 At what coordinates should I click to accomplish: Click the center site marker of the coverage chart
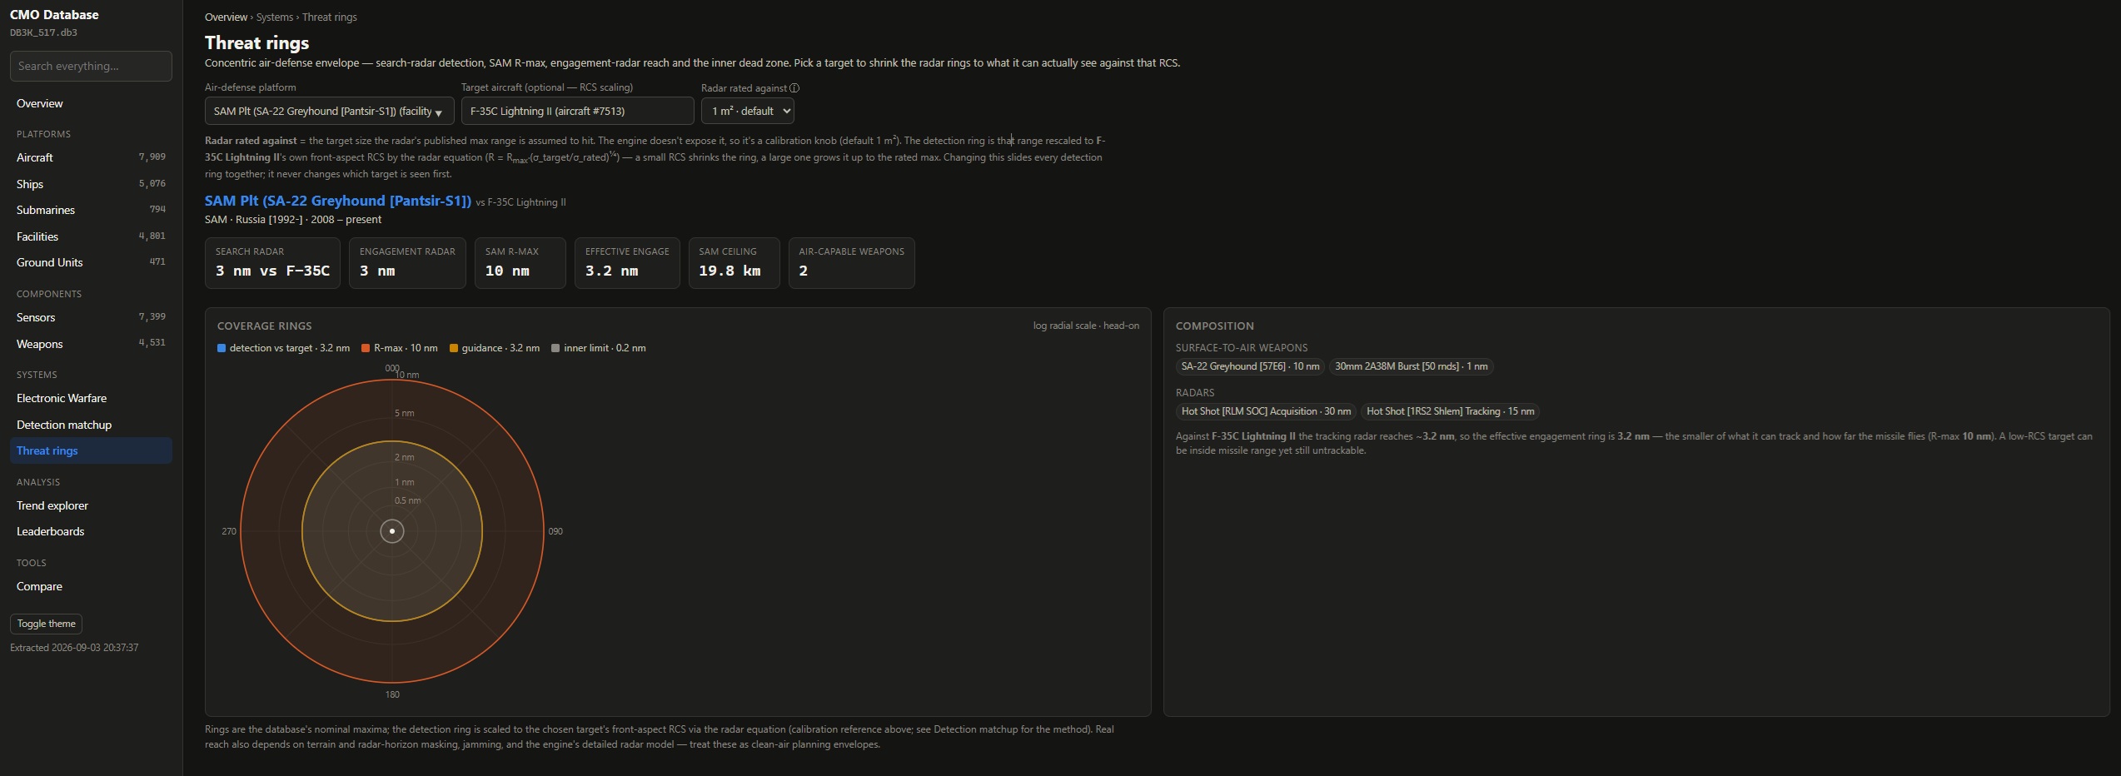tap(392, 531)
